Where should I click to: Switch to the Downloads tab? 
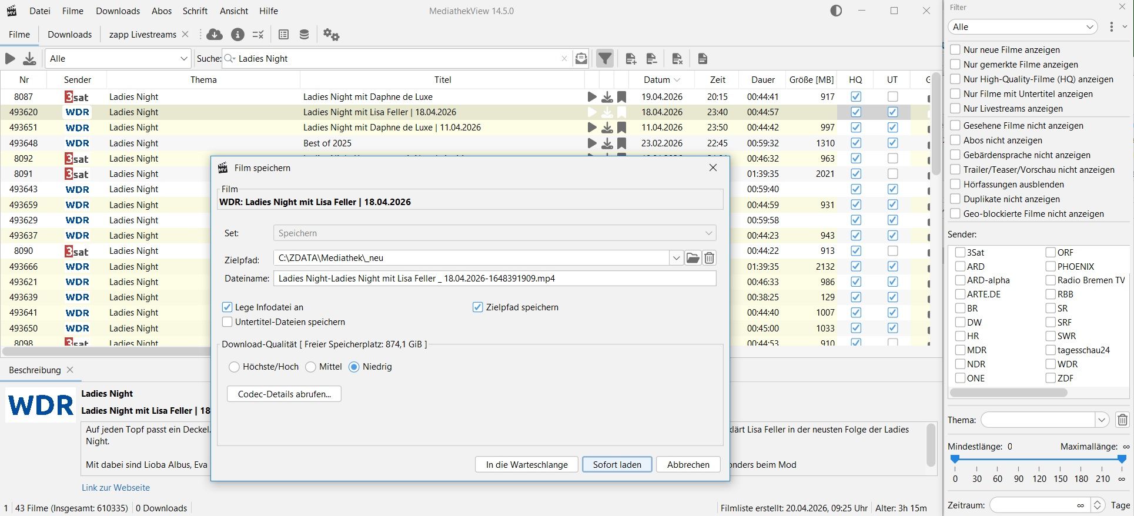point(69,35)
